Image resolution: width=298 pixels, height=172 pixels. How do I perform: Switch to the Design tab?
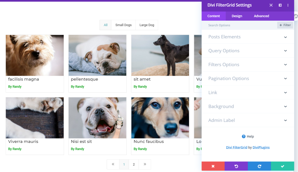[x=237, y=16]
